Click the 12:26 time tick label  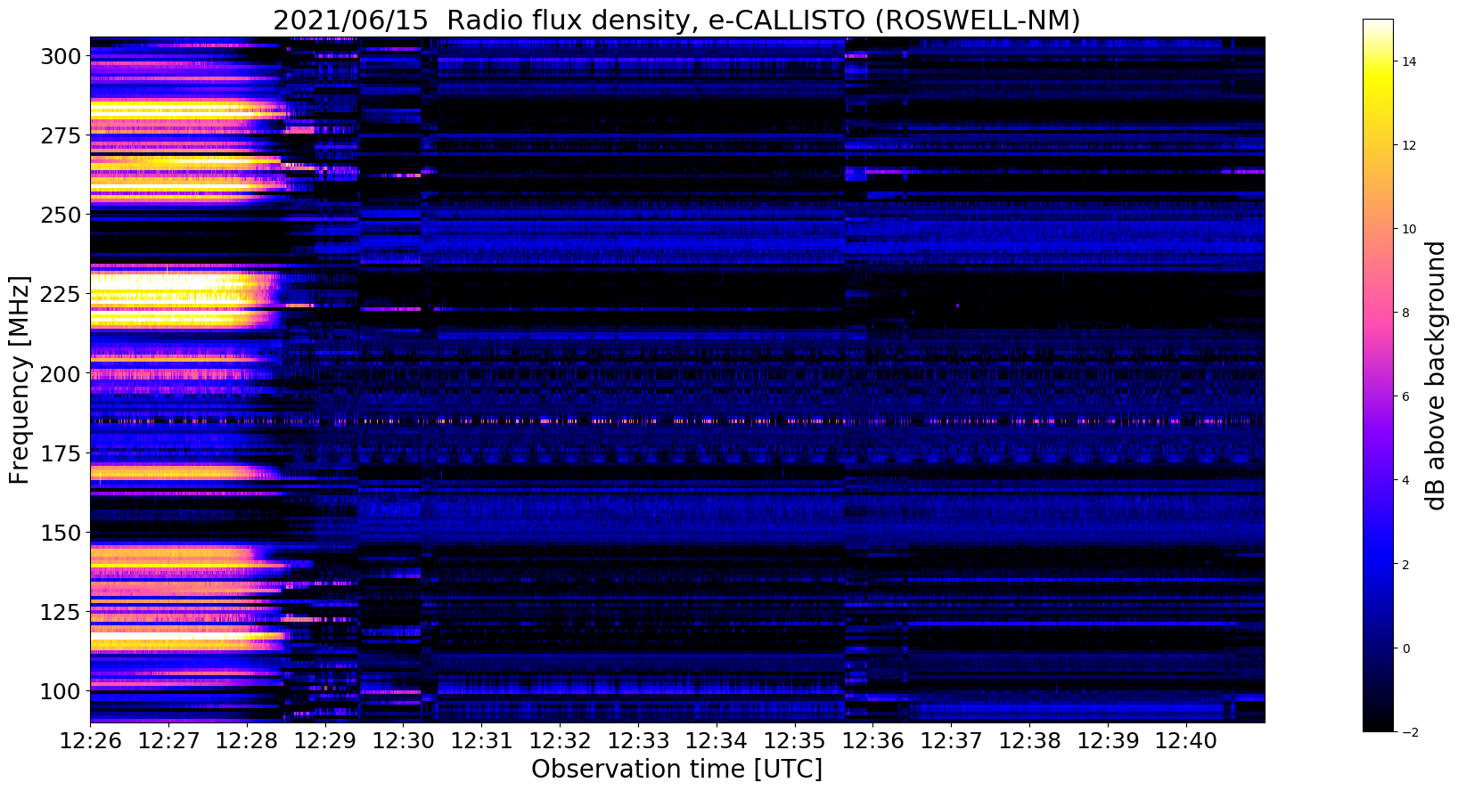(x=90, y=740)
